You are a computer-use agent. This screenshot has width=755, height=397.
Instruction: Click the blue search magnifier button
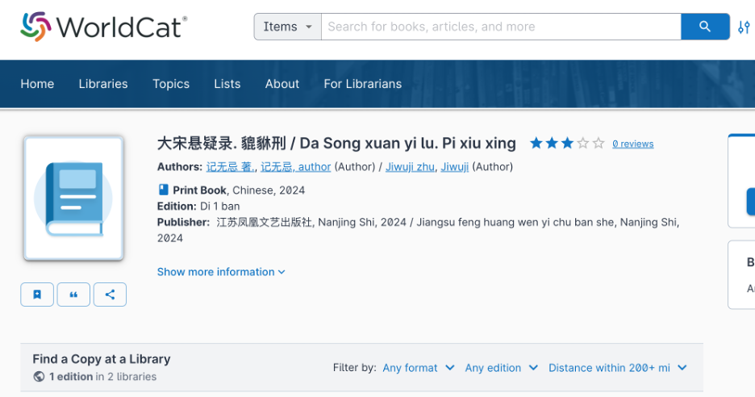pos(705,27)
